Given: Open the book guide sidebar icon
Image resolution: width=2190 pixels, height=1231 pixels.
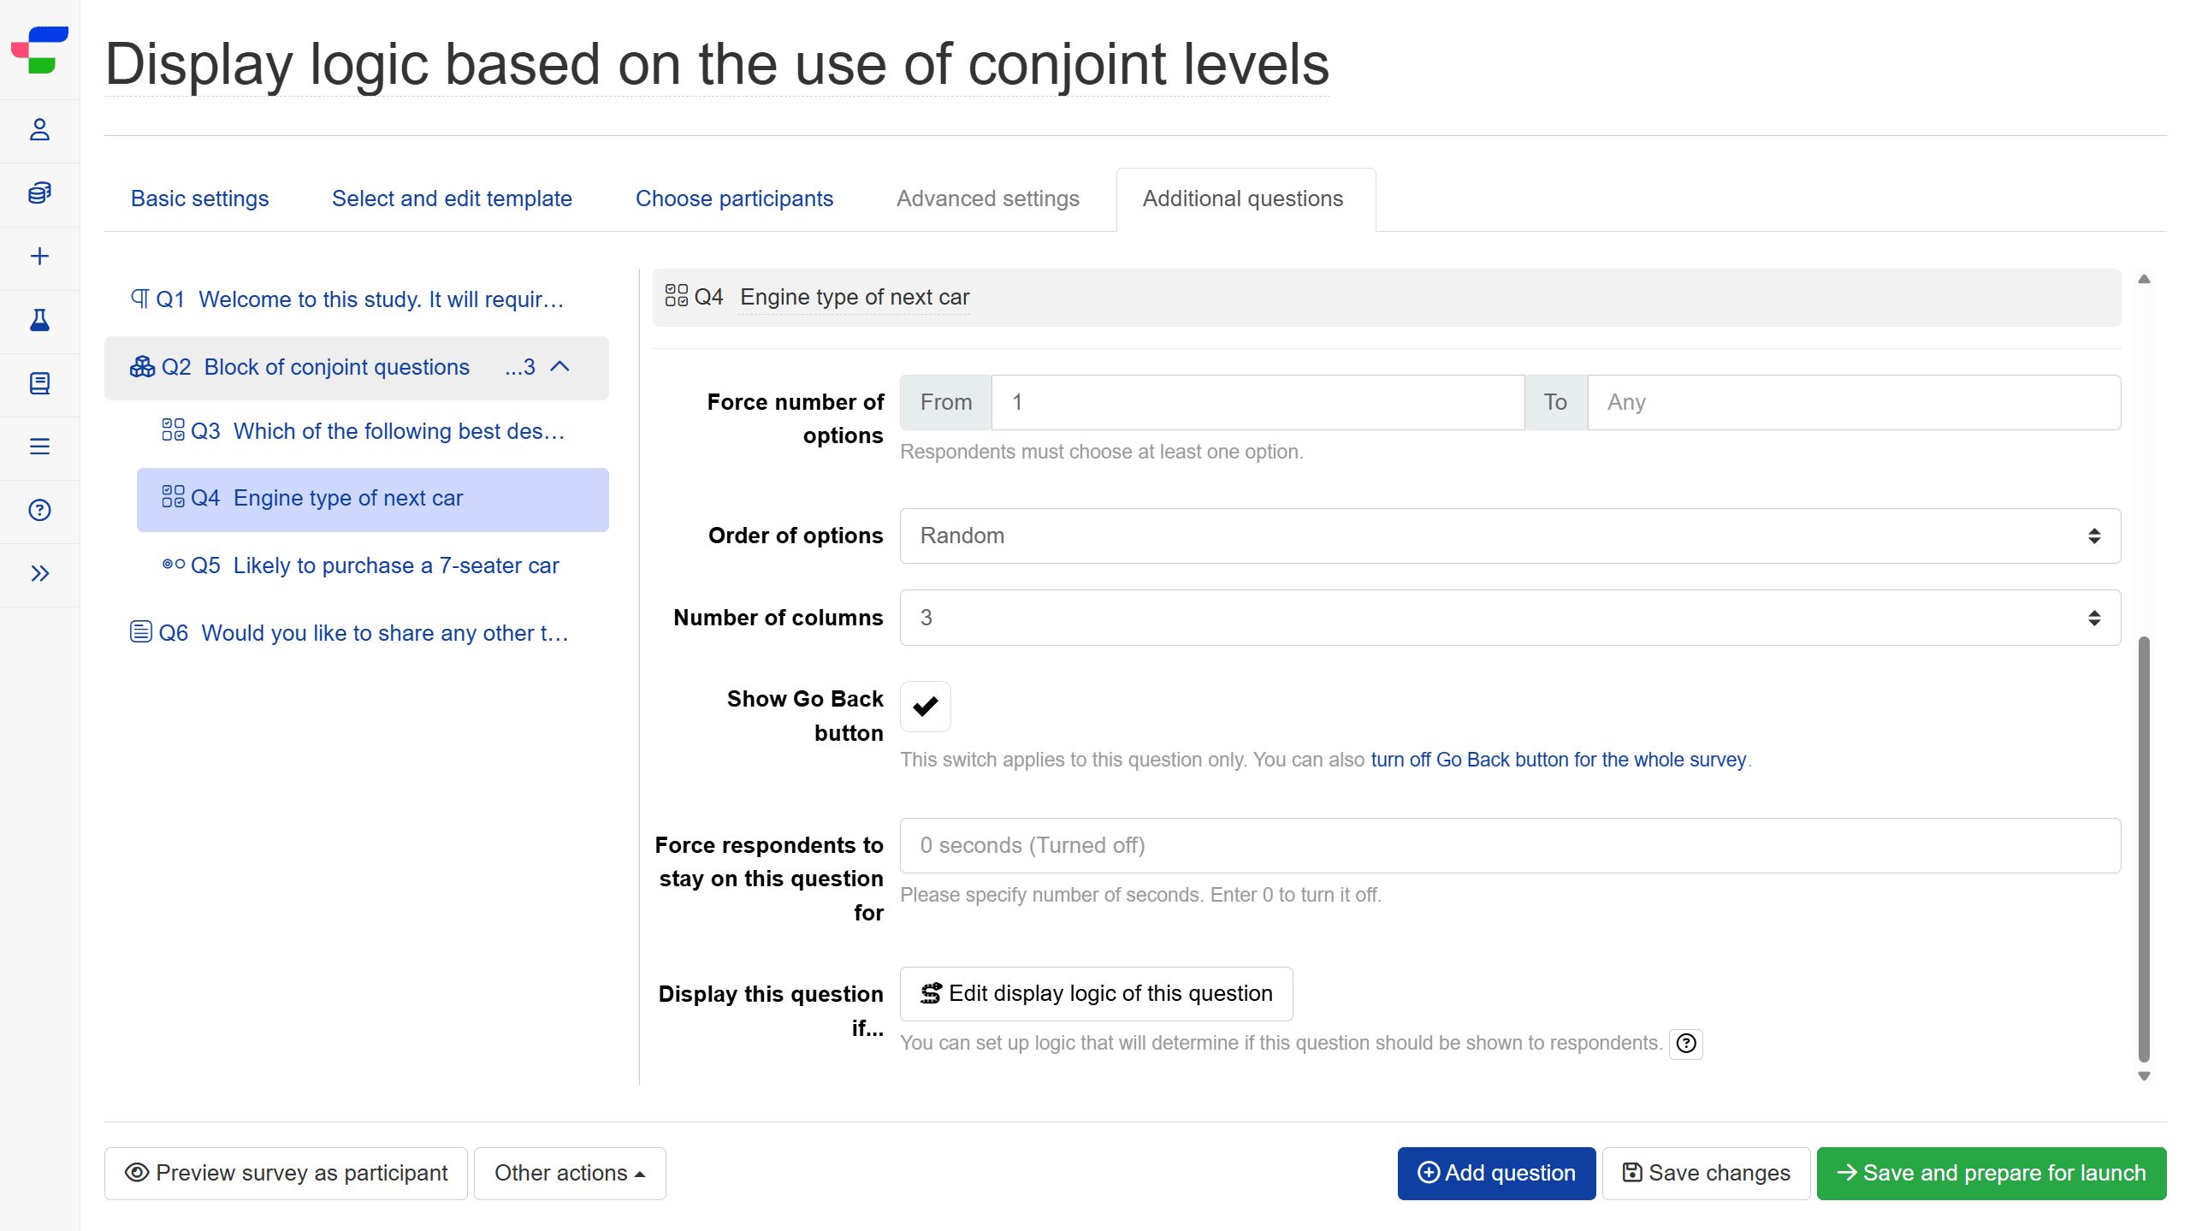Looking at the screenshot, I should (39, 383).
